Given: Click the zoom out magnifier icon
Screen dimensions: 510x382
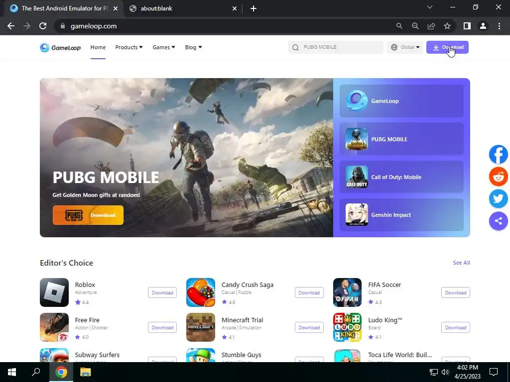Looking at the screenshot, I should click(415, 26).
